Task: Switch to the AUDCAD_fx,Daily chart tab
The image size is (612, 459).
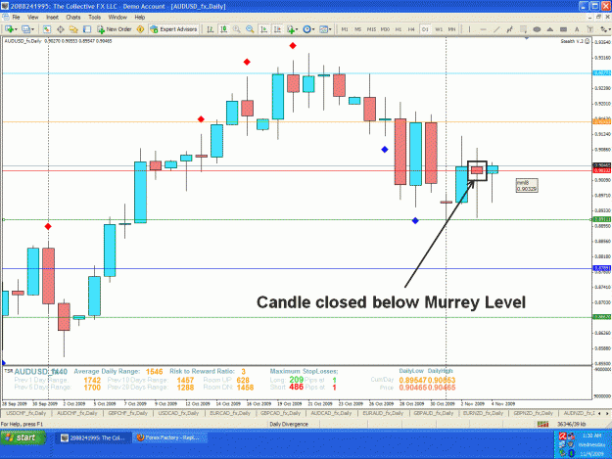Action: click(332, 413)
